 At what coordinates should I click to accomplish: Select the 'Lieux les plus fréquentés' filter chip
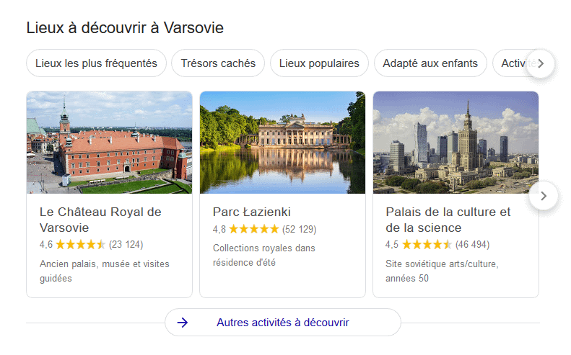point(96,63)
